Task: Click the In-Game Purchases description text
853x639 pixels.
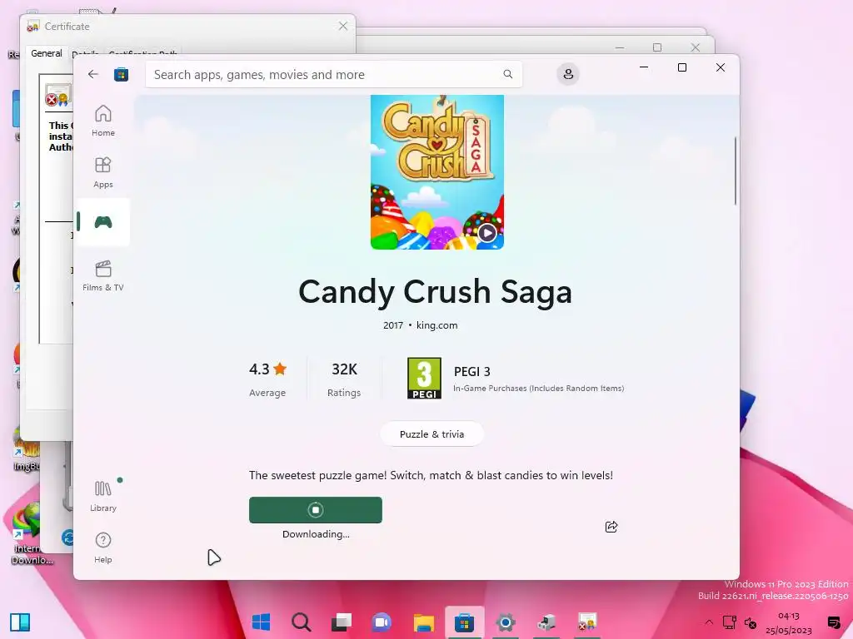Action: 539,388
